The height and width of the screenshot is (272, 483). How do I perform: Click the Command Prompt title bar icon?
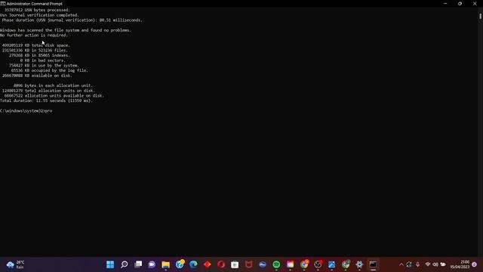coord(3,4)
